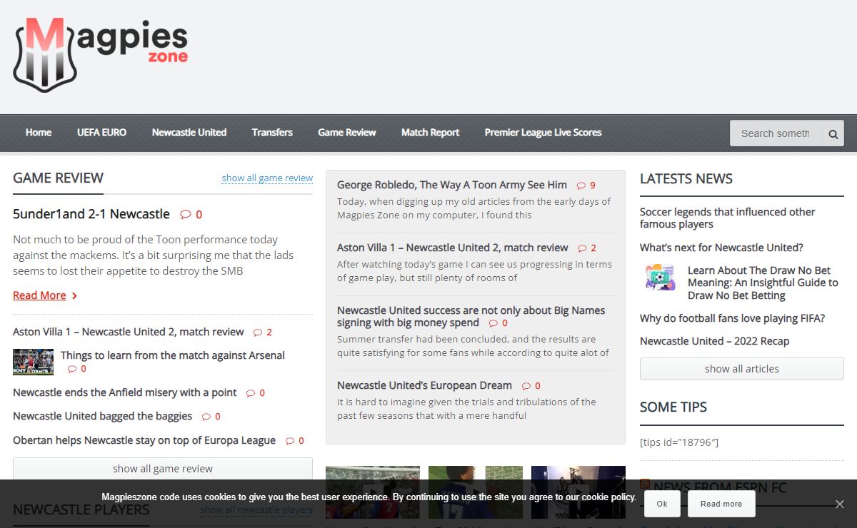Open Soccer legends that influenced players
Screen dimensions: 857x528
tap(728, 218)
